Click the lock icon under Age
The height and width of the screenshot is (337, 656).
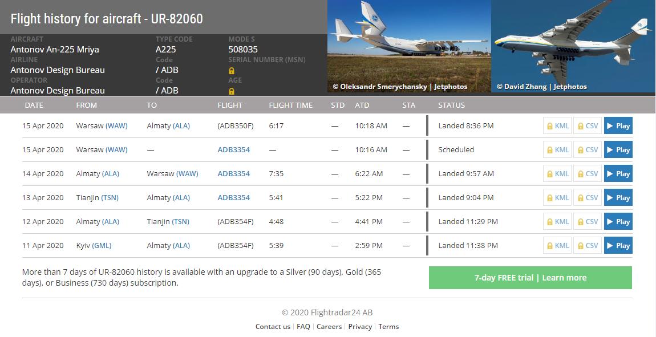[x=232, y=91]
